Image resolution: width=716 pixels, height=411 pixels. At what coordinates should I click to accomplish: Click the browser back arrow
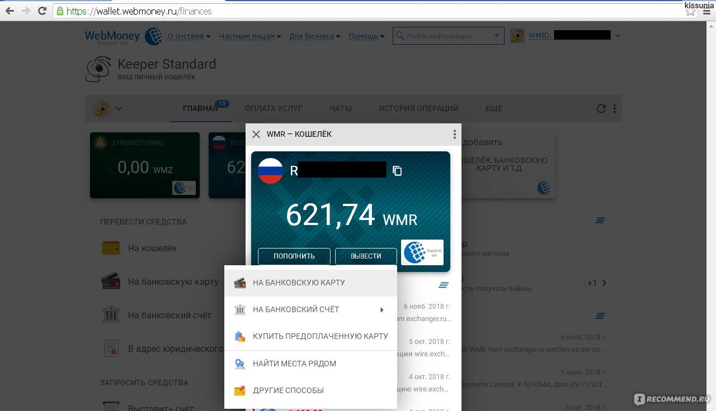9,11
